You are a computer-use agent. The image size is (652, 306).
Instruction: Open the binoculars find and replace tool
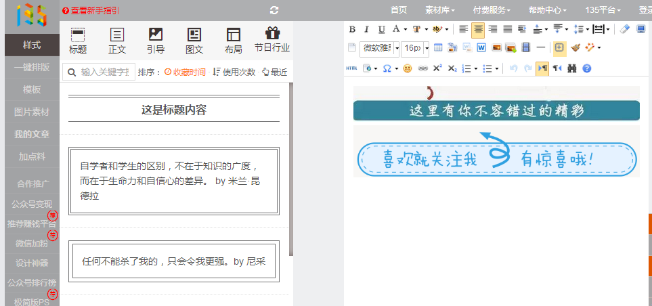coord(572,68)
